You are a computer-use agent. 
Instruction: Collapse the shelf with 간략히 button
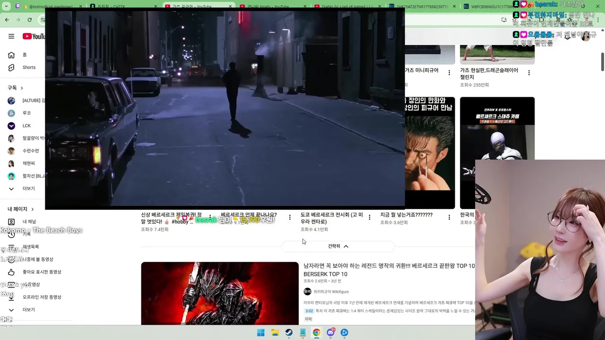(x=338, y=246)
